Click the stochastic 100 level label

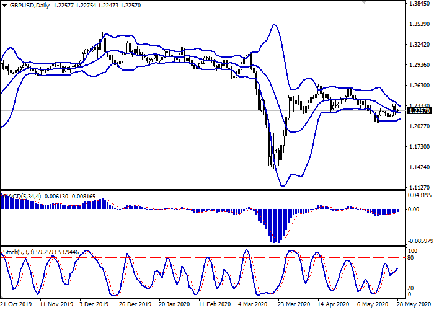(411, 250)
